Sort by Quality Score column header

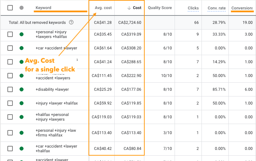point(160,8)
